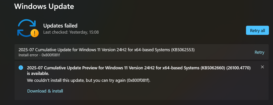Click the (0x800f081f) code in preview message
273x105 pixels.
coord(139,81)
